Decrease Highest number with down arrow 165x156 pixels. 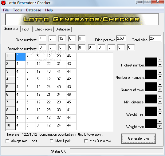tap(160, 64)
